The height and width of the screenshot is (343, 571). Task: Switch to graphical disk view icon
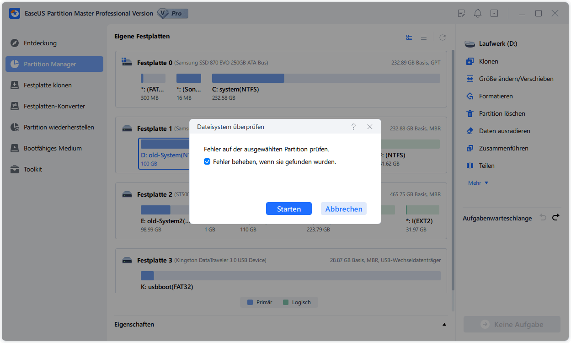(409, 37)
